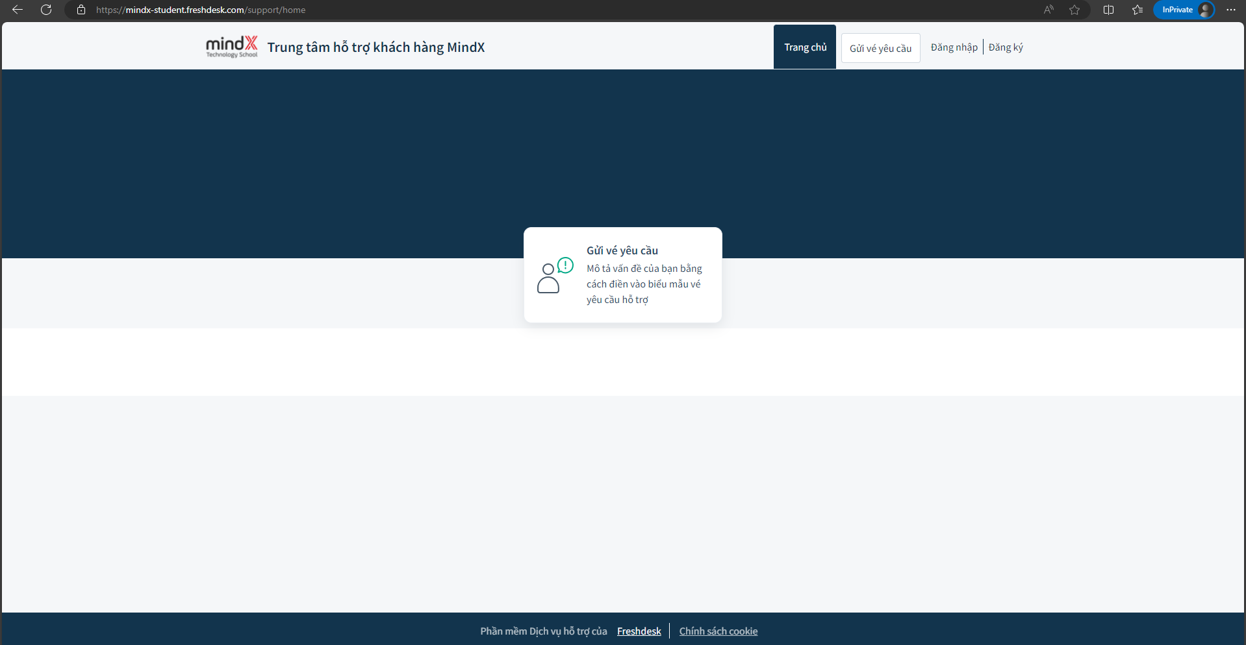Click the person ticket icon in card
Screen dimensions: 1246x645
tap(554, 276)
